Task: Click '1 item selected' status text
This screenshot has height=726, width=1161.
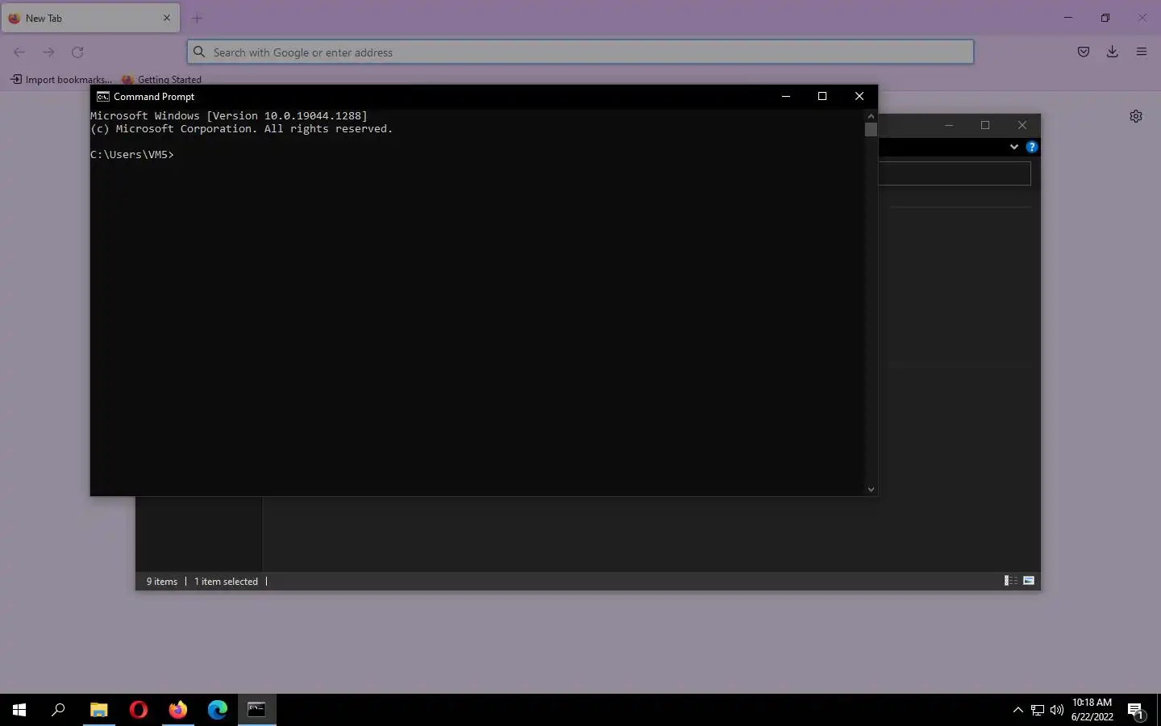Action: [226, 581]
